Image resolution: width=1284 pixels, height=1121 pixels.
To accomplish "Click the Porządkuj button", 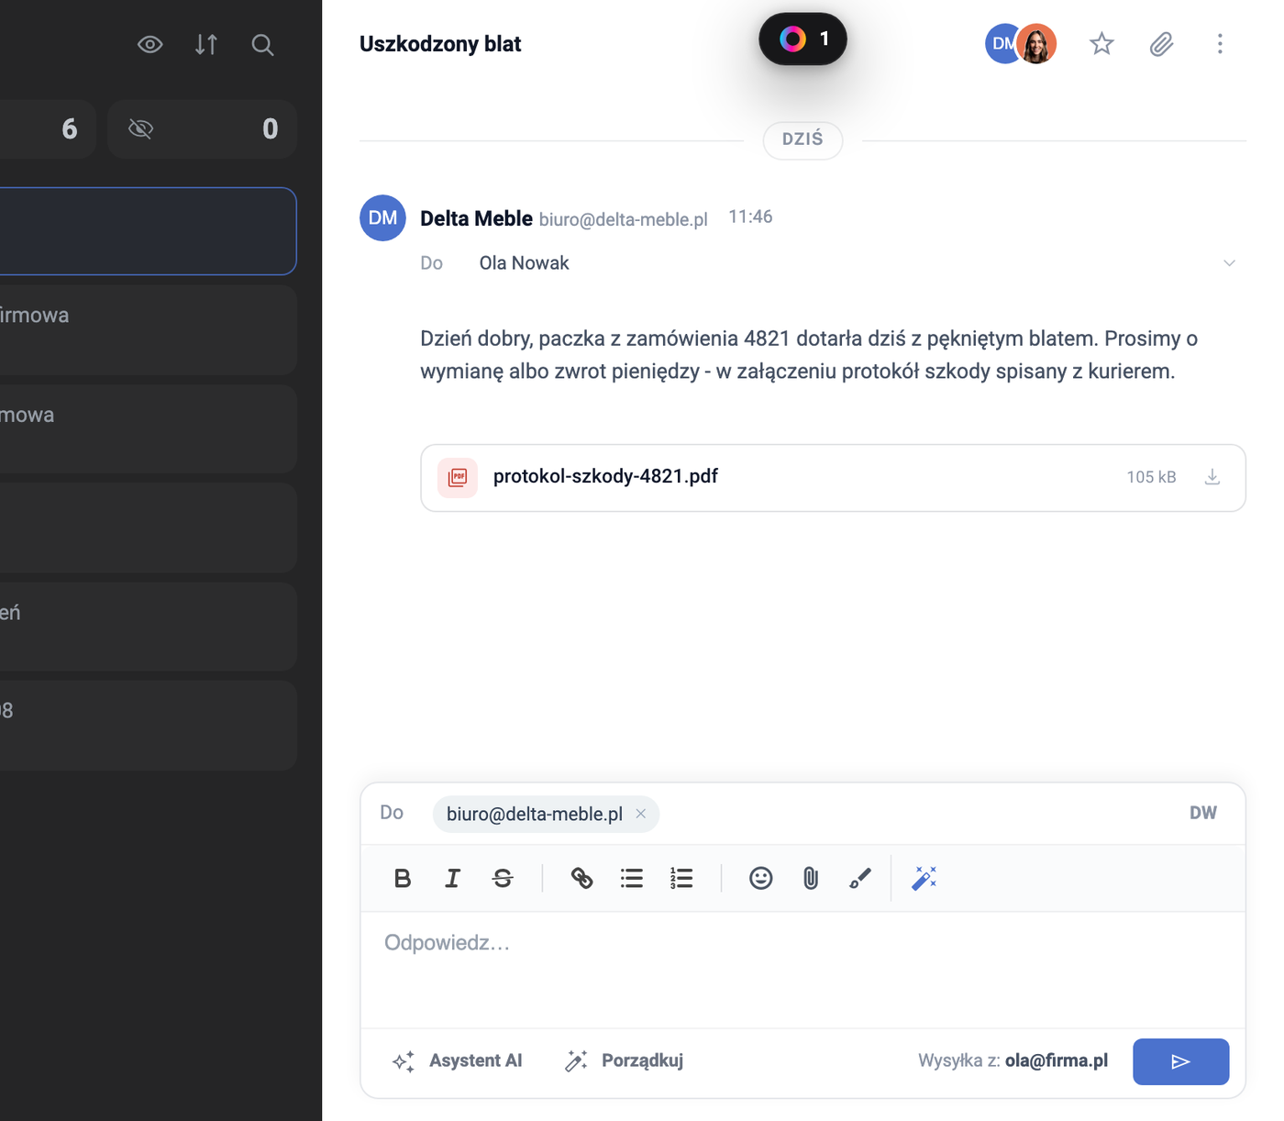I will tap(625, 1061).
